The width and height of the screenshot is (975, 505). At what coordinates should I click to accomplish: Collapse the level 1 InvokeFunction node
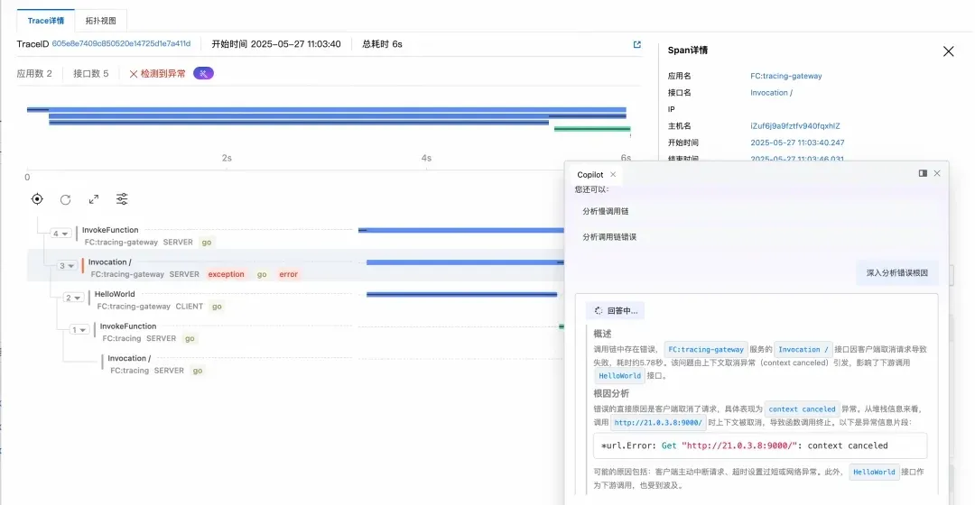coord(79,330)
